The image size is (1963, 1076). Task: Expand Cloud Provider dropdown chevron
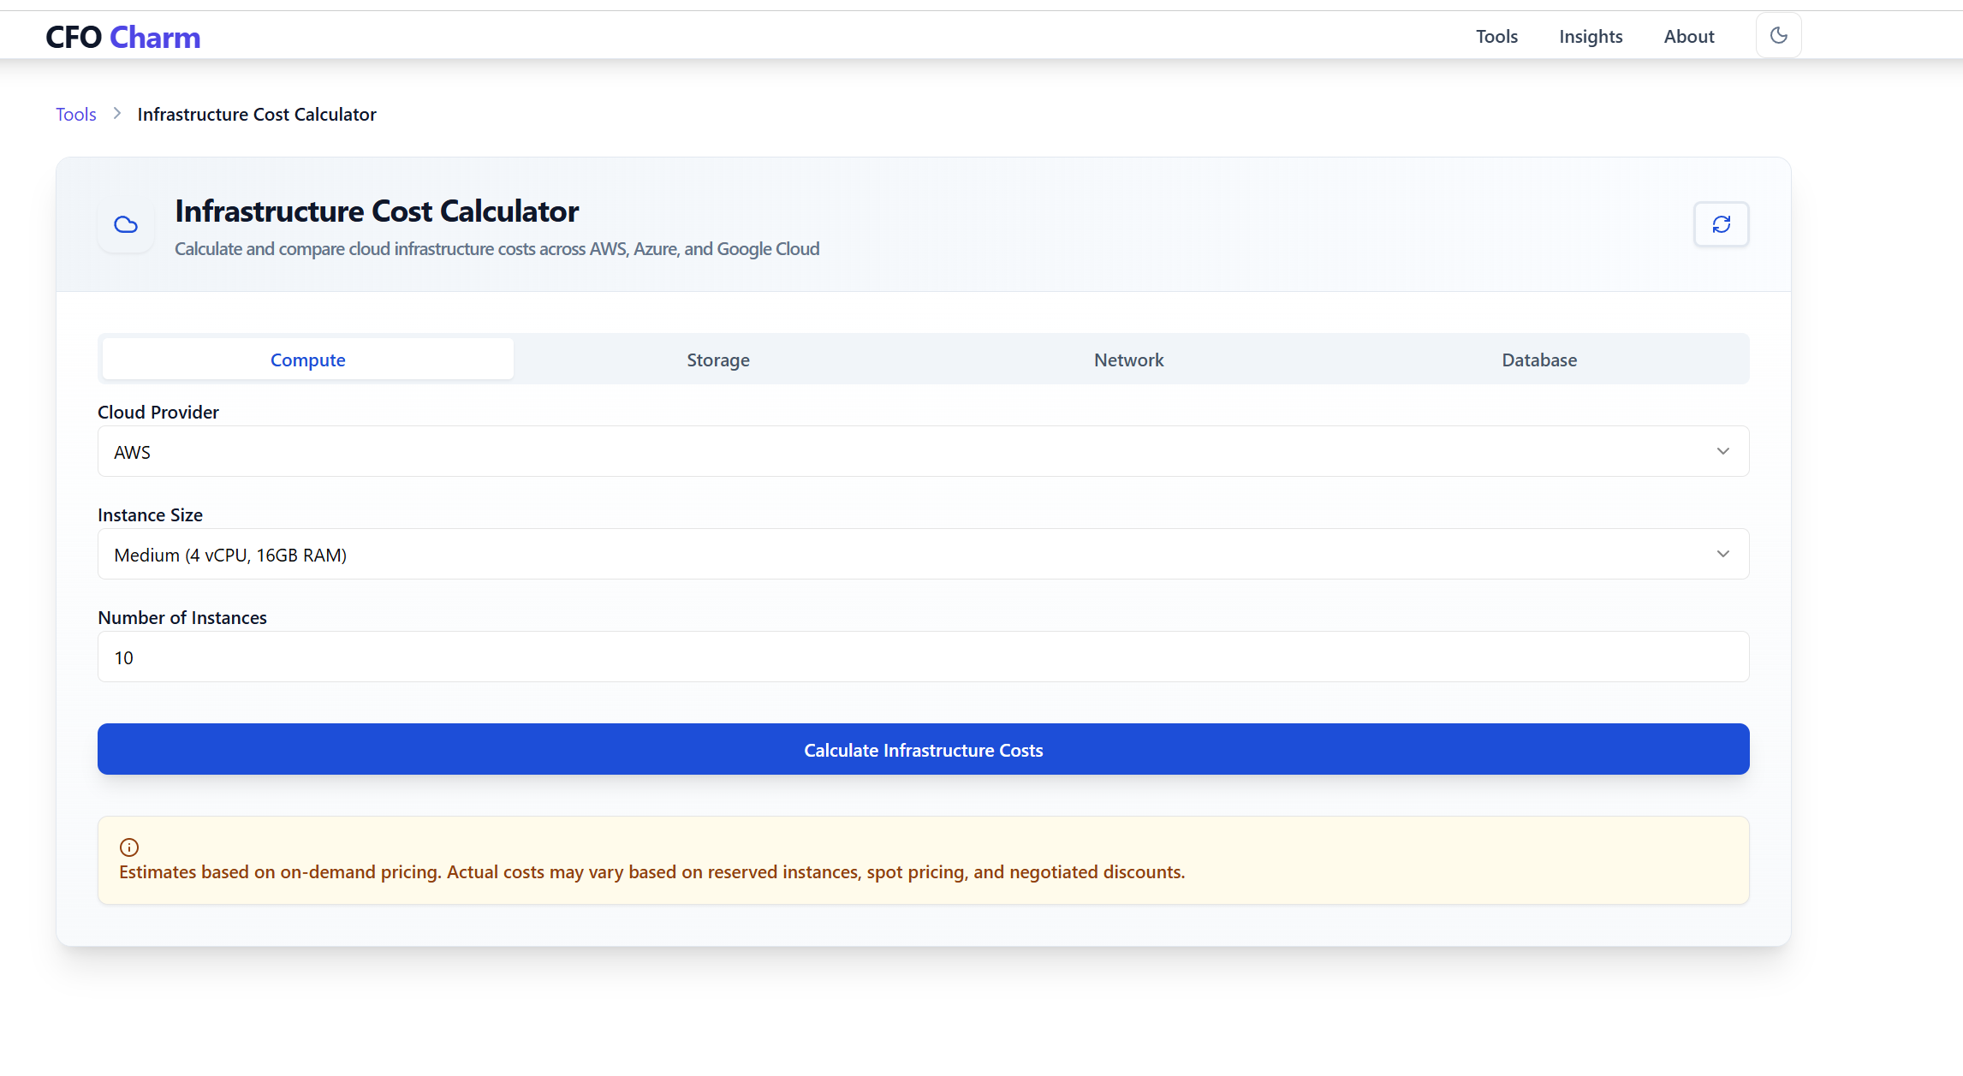tap(1722, 451)
